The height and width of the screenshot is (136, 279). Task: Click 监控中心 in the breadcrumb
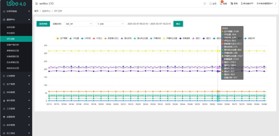[46, 11]
